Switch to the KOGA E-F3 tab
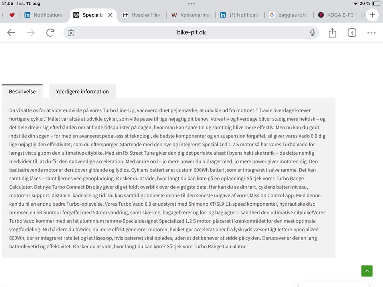Image resolution: width=383 pixels, height=287 pixels. point(338,15)
